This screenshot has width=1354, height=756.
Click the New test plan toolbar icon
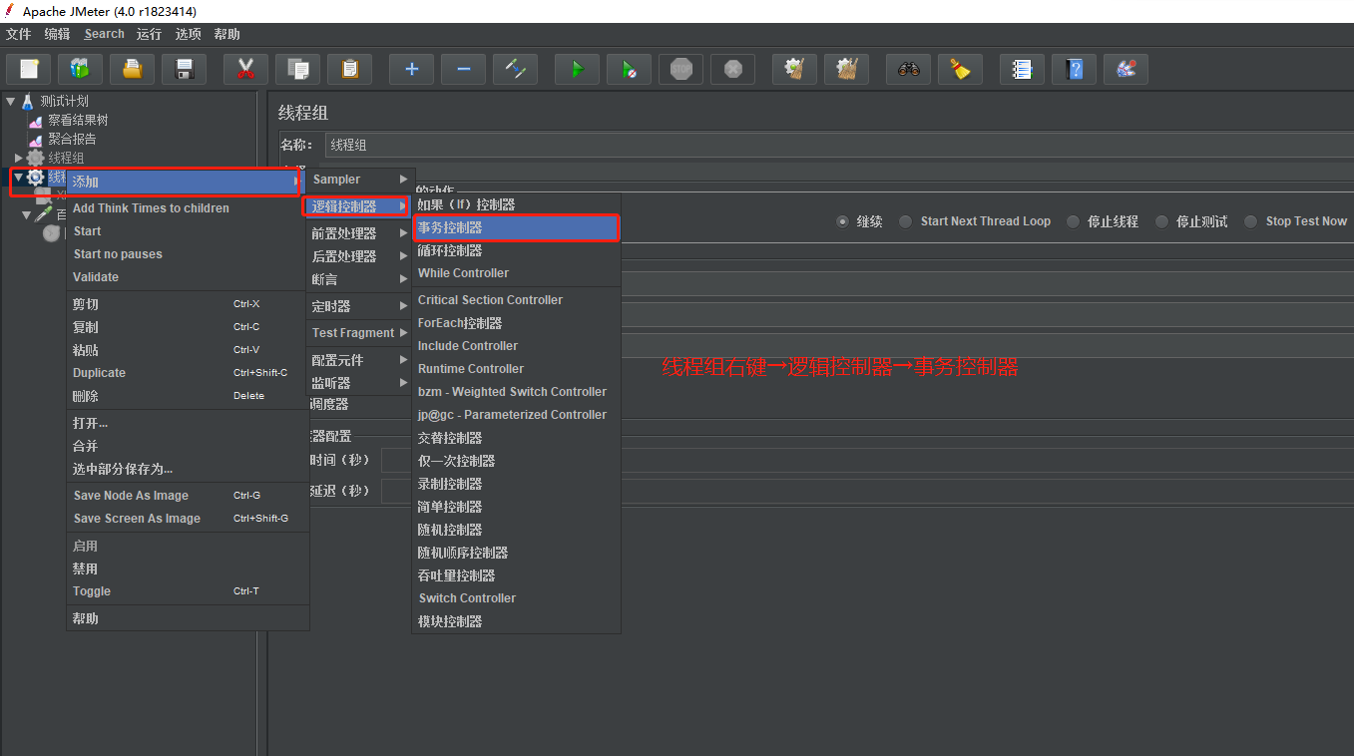[x=29, y=69]
